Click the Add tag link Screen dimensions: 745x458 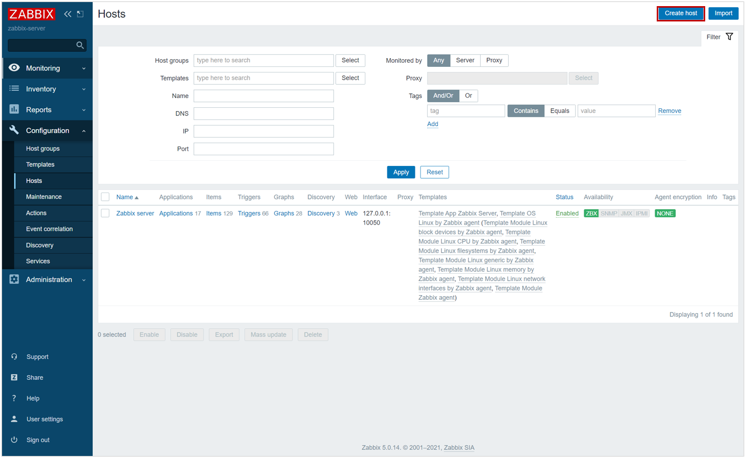433,124
